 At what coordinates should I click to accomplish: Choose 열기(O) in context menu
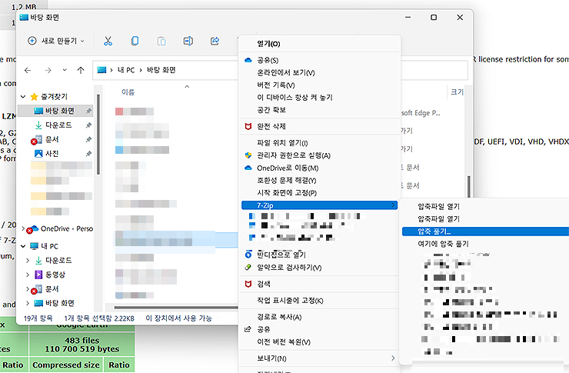pos(319,44)
